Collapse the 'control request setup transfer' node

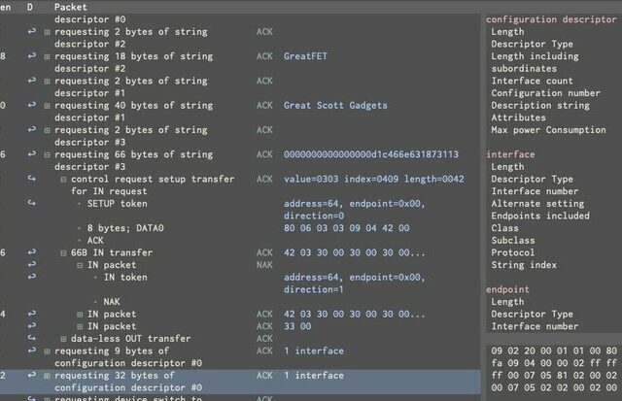(x=62, y=180)
